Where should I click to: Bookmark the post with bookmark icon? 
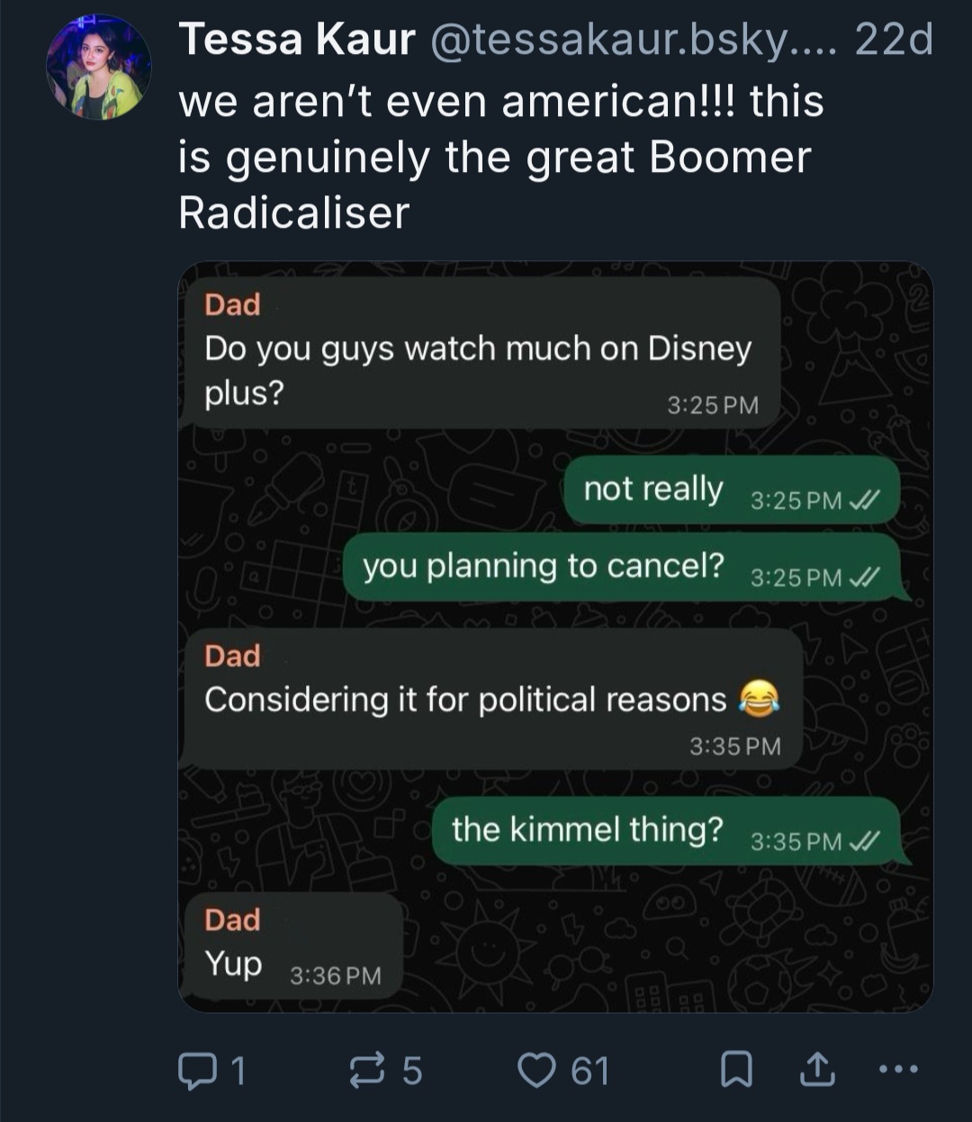[737, 1071]
